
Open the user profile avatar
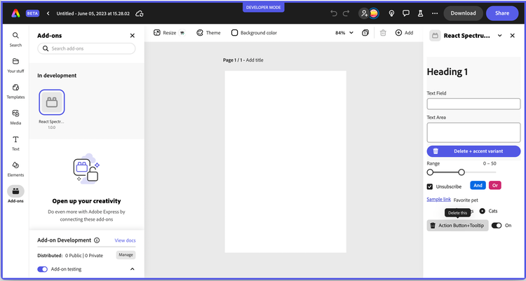374,13
